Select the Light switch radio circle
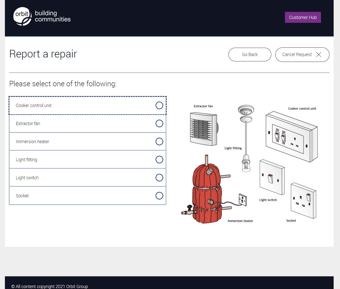Viewport: 340px width, 289px height. [159, 178]
